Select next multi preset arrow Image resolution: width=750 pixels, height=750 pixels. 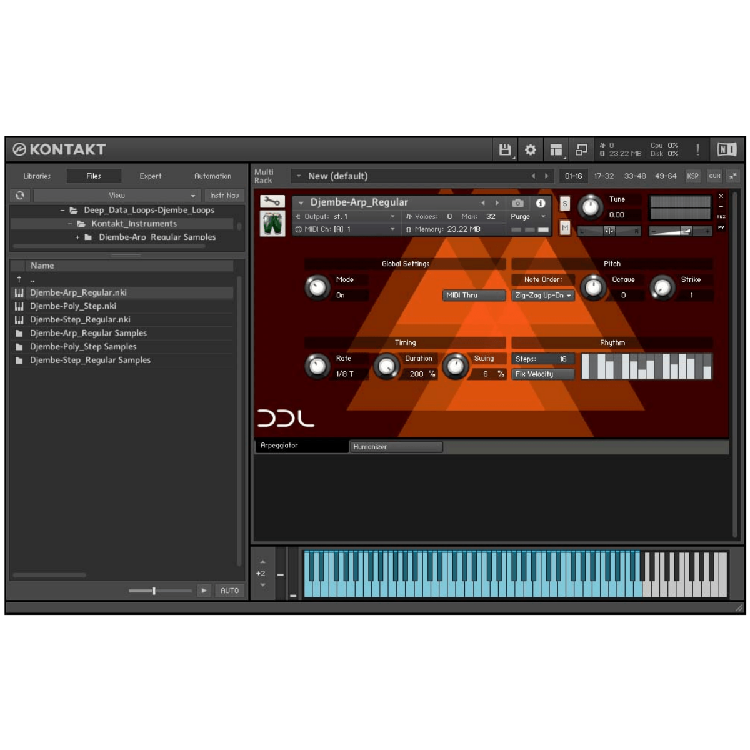546,176
